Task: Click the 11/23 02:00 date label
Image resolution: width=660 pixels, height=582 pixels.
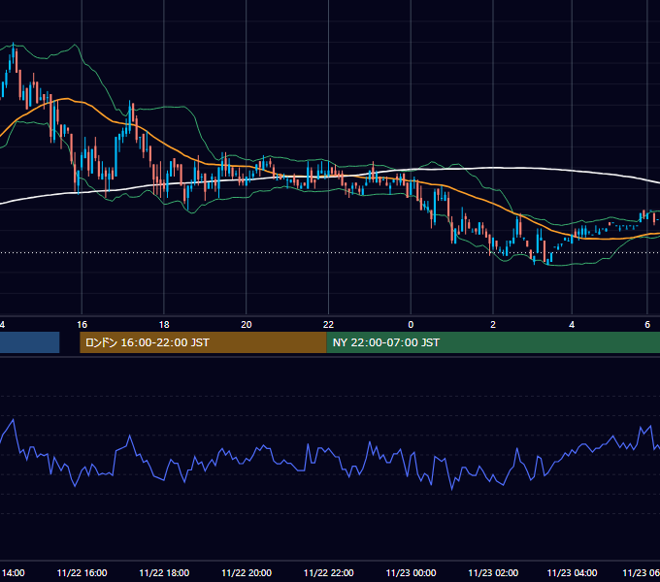Action: coord(493,572)
